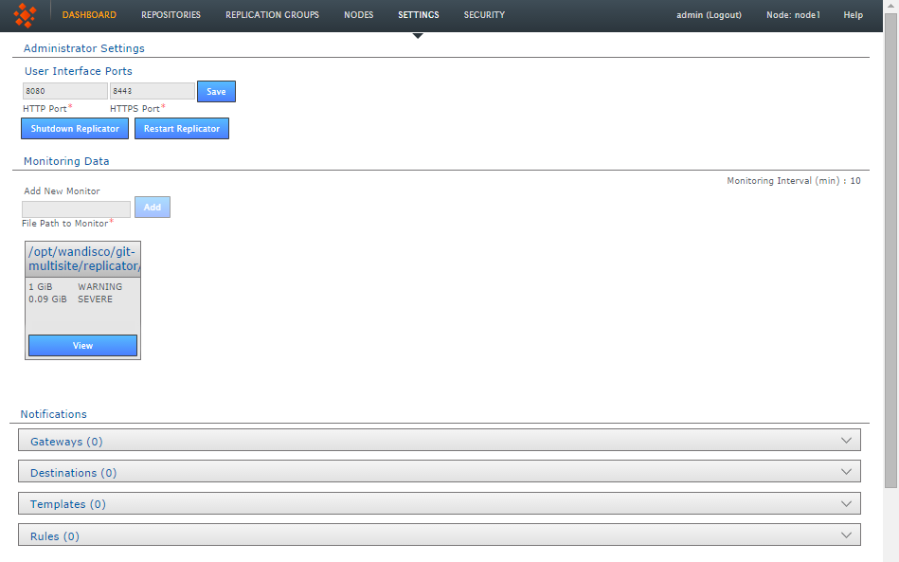The width and height of the screenshot is (899, 562).
Task: Click the 1 GiB warning threshold value
Action: click(41, 287)
